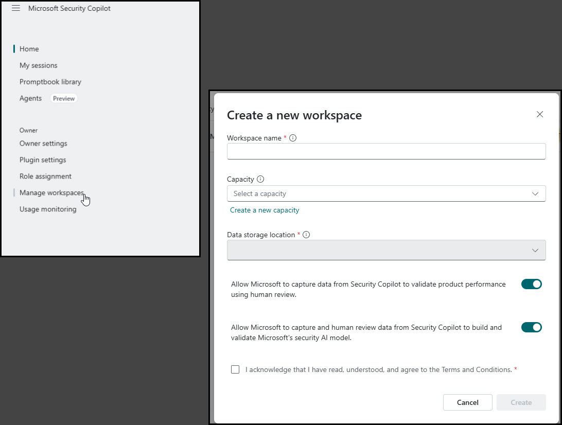Image resolution: width=562 pixels, height=425 pixels.
Task: Close the Create a new workspace dialog
Action: point(540,114)
